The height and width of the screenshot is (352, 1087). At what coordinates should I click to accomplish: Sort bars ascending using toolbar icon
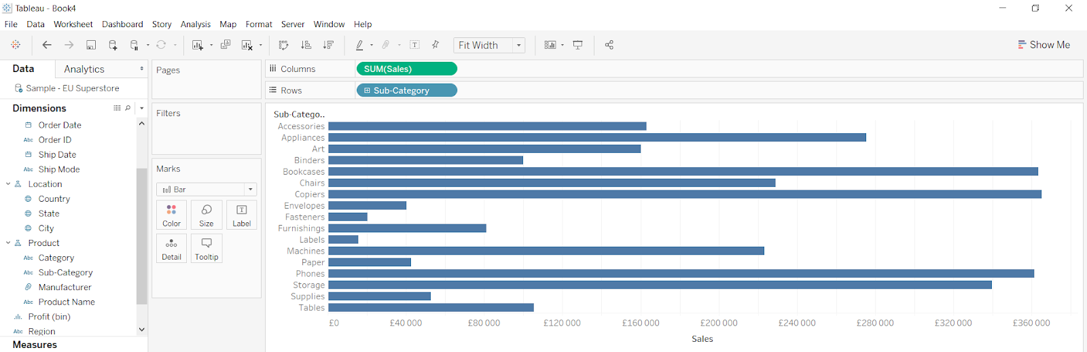point(306,45)
